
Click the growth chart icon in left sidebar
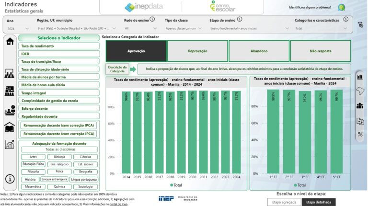9,144
